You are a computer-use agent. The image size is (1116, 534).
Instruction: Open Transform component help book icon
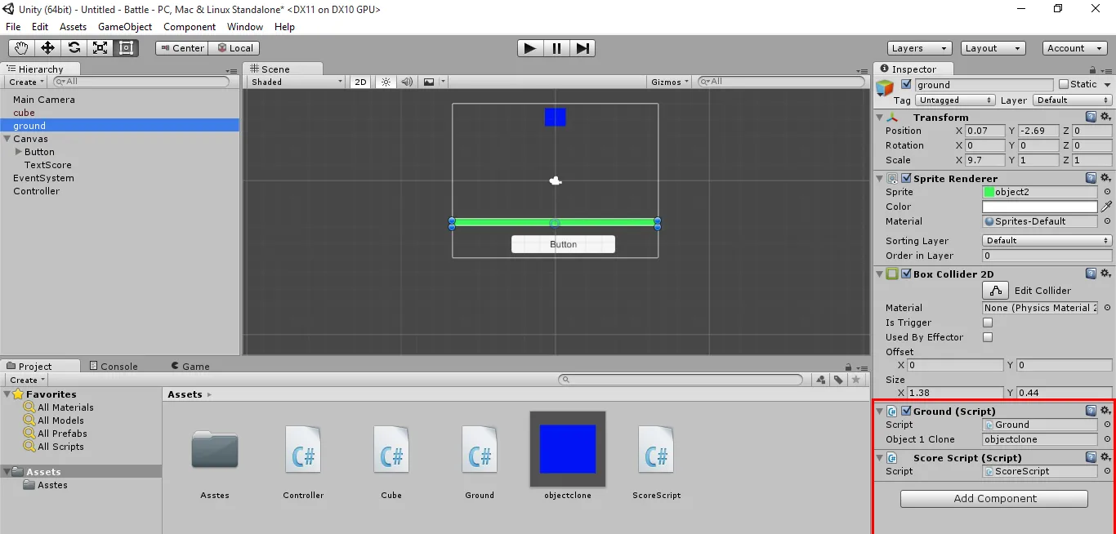click(x=1091, y=117)
